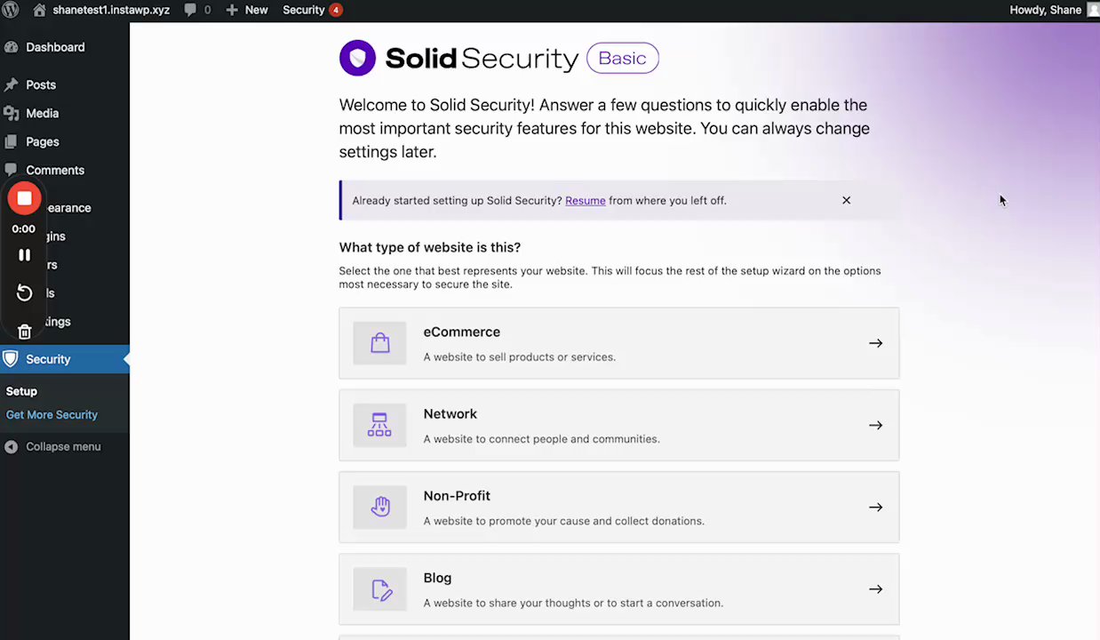Click Get More Security link
This screenshot has width=1100, height=640.
coord(52,414)
